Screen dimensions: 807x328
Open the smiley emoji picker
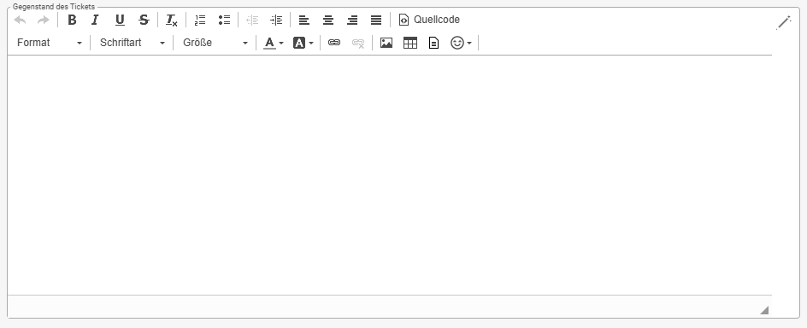(x=457, y=43)
